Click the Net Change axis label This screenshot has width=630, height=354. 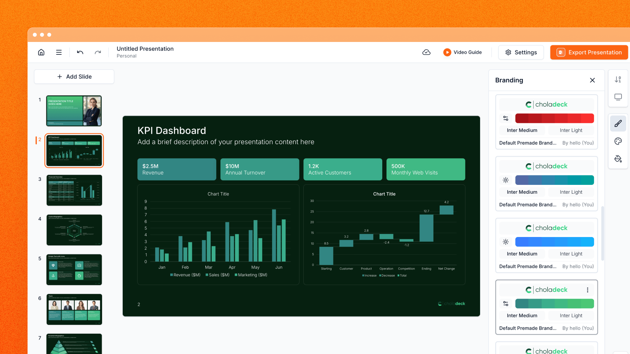(447, 269)
